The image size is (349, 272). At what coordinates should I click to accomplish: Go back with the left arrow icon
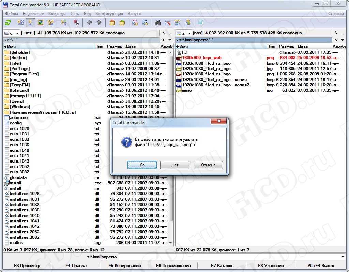coord(89,22)
